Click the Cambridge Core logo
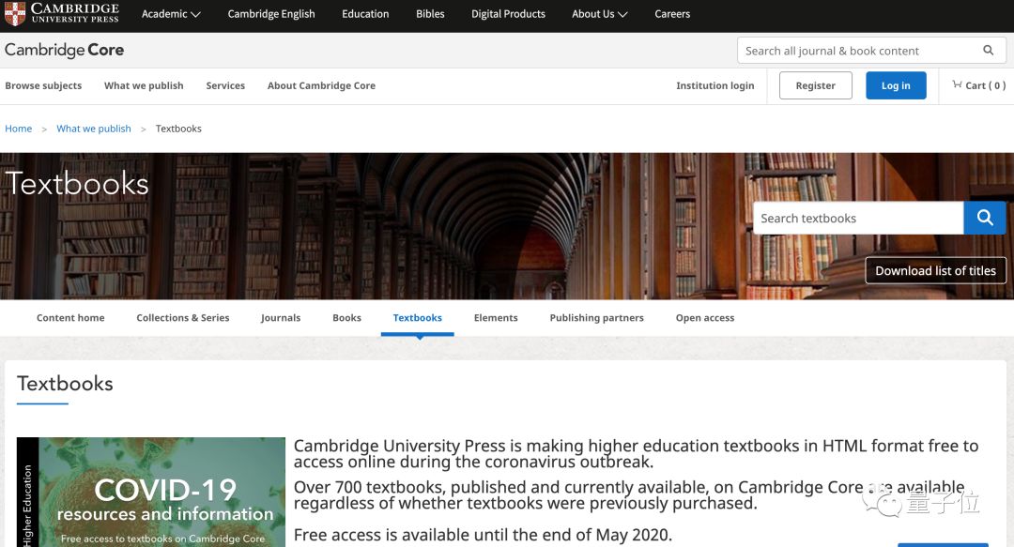The height and width of the screenshot is (547, 1014). click(x=64, y=51)
